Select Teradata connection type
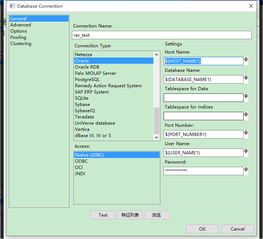The width and height of the screenshot is (263, 239). tap(114, 117)
